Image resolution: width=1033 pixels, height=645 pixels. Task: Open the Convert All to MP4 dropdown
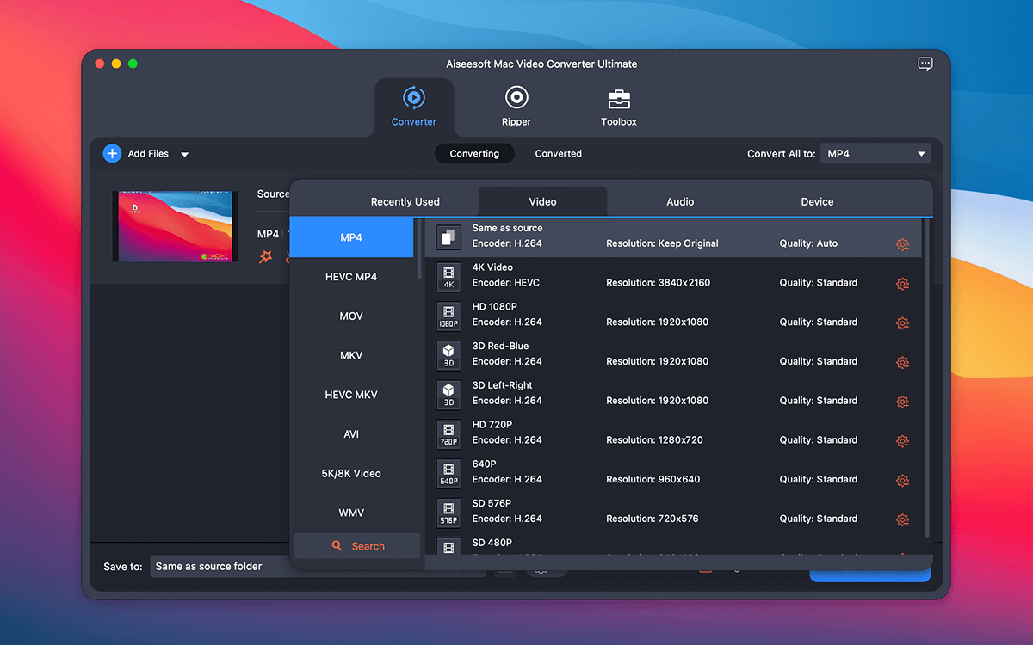tap(876, 154)
